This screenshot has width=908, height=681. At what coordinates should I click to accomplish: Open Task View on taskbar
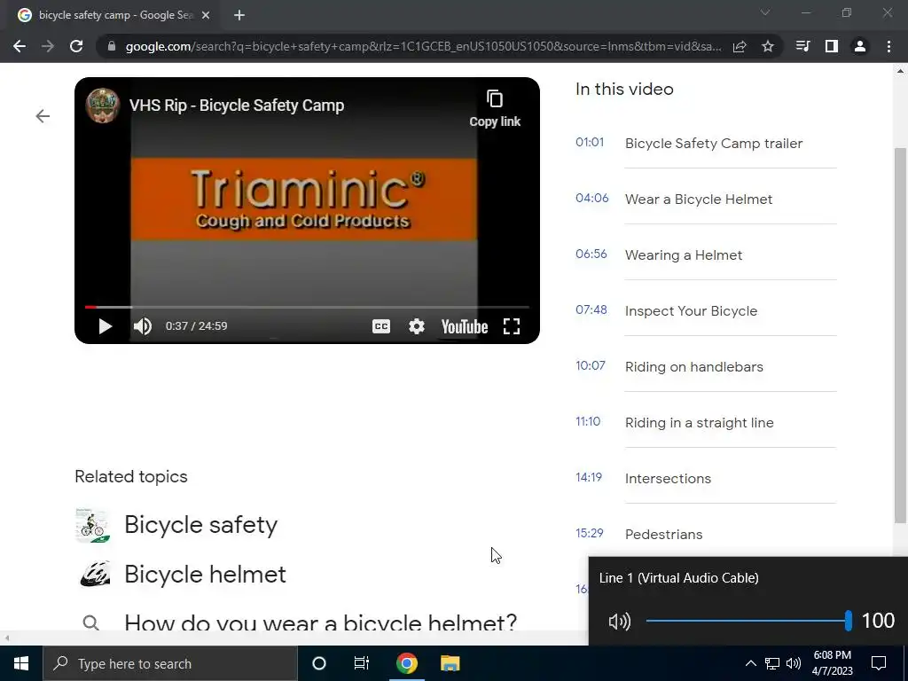click(362, 663)
